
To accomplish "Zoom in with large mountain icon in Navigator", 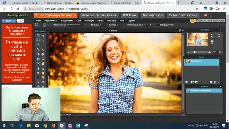I will [209, 52].
